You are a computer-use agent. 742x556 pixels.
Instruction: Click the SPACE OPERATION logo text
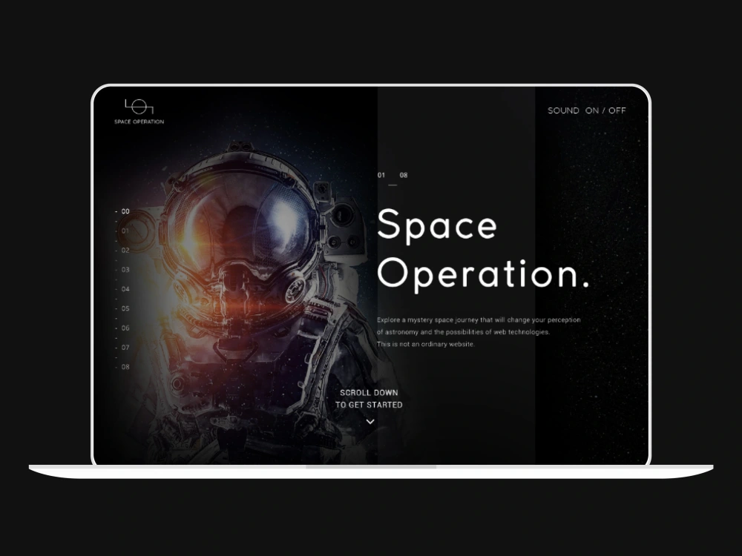click(139, 122)
